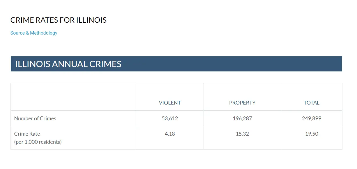Click the total crime rate 19.50
The width and height of the screenshot is (357, 169).
(312, 134)
